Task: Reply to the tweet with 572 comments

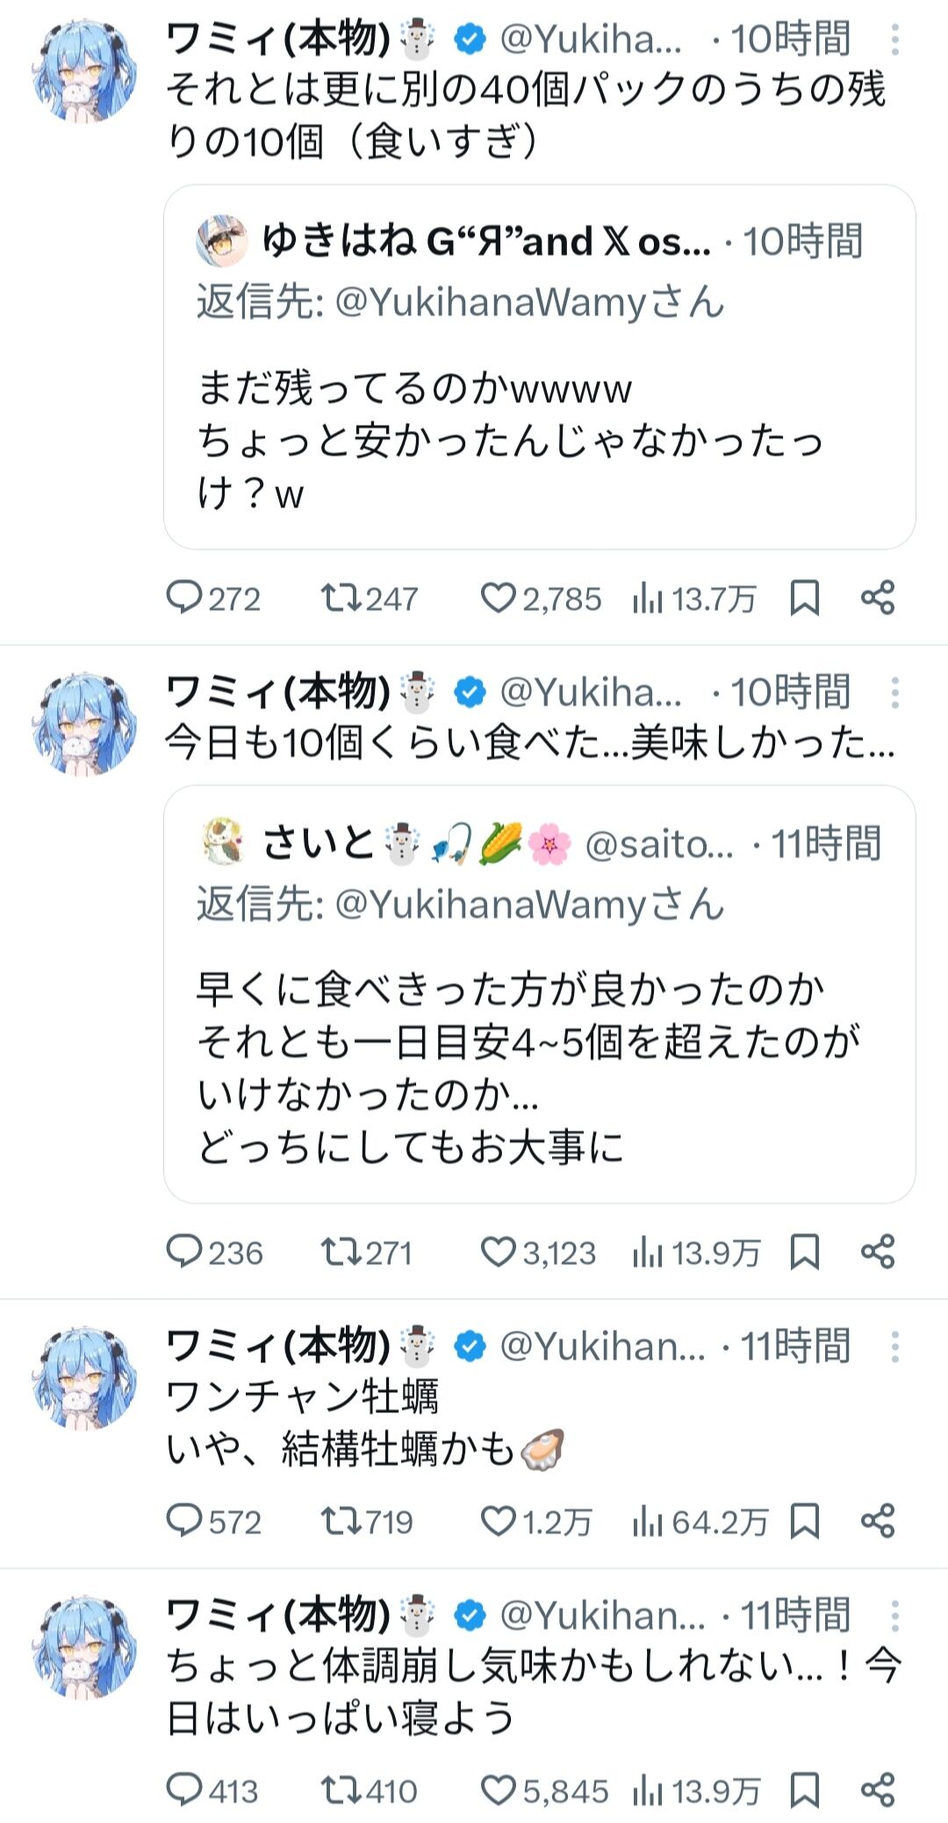Action: (214, 1522)
